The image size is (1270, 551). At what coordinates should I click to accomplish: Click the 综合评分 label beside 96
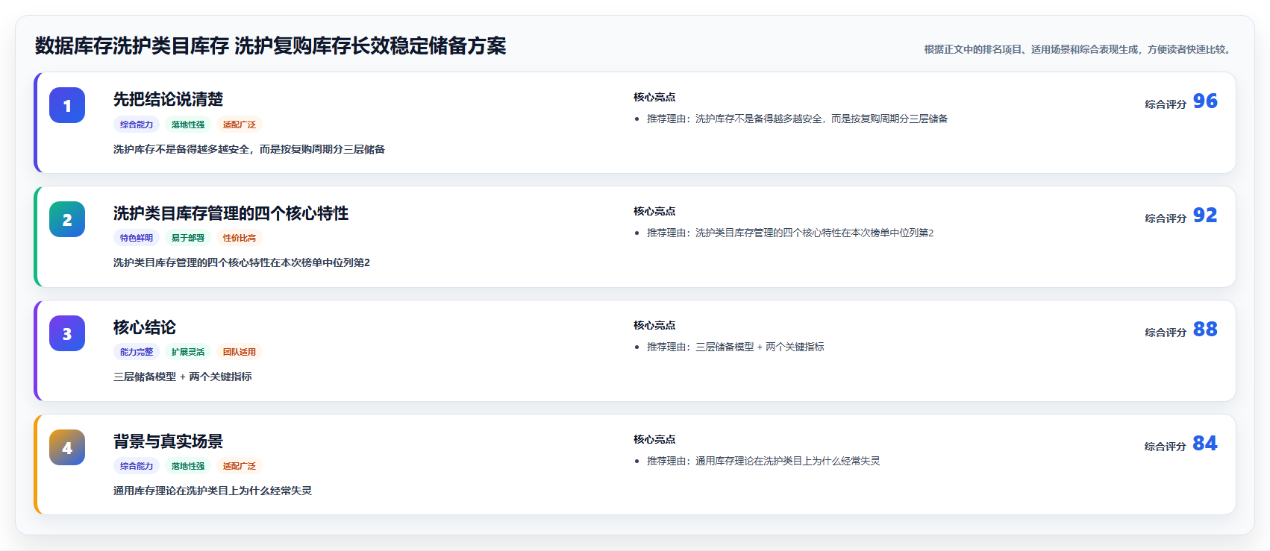(x=1166, y=104)
